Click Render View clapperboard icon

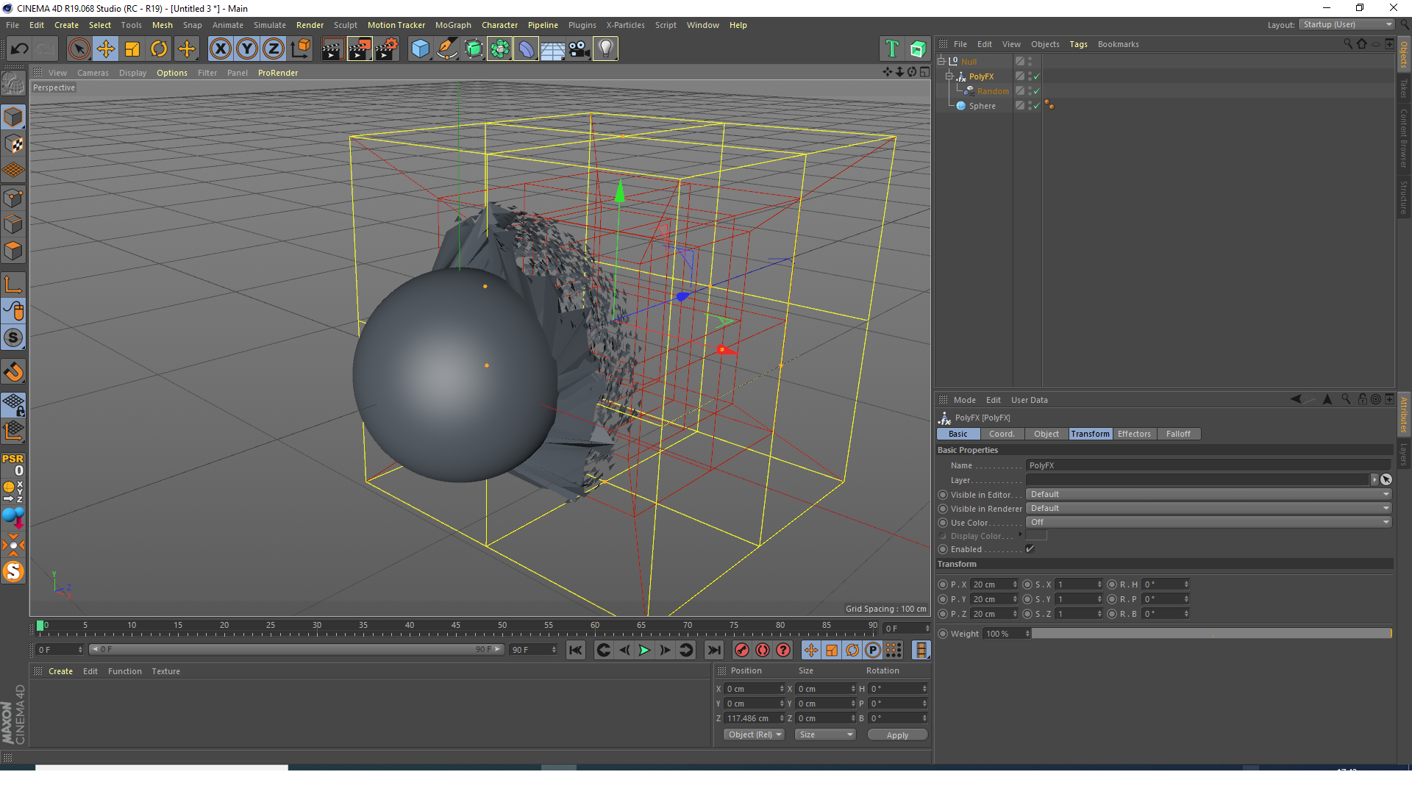(332, 49)
